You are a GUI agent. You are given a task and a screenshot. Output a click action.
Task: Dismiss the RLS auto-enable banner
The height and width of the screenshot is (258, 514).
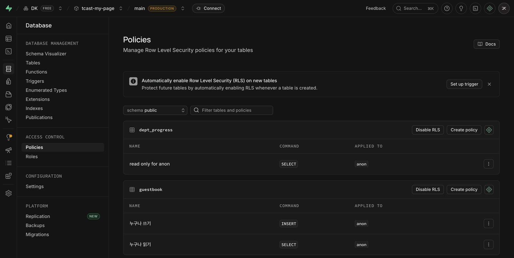[489, 84]
